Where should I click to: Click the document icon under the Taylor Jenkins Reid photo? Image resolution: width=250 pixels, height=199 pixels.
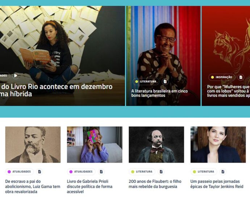pos(223,172)
